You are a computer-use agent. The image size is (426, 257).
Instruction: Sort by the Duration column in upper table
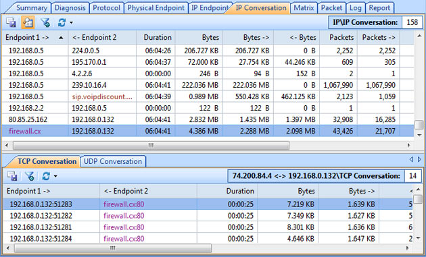[156, 37]
